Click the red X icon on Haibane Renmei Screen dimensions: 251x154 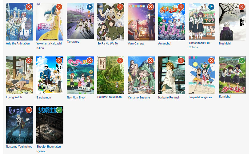click(x=181, y=61)
